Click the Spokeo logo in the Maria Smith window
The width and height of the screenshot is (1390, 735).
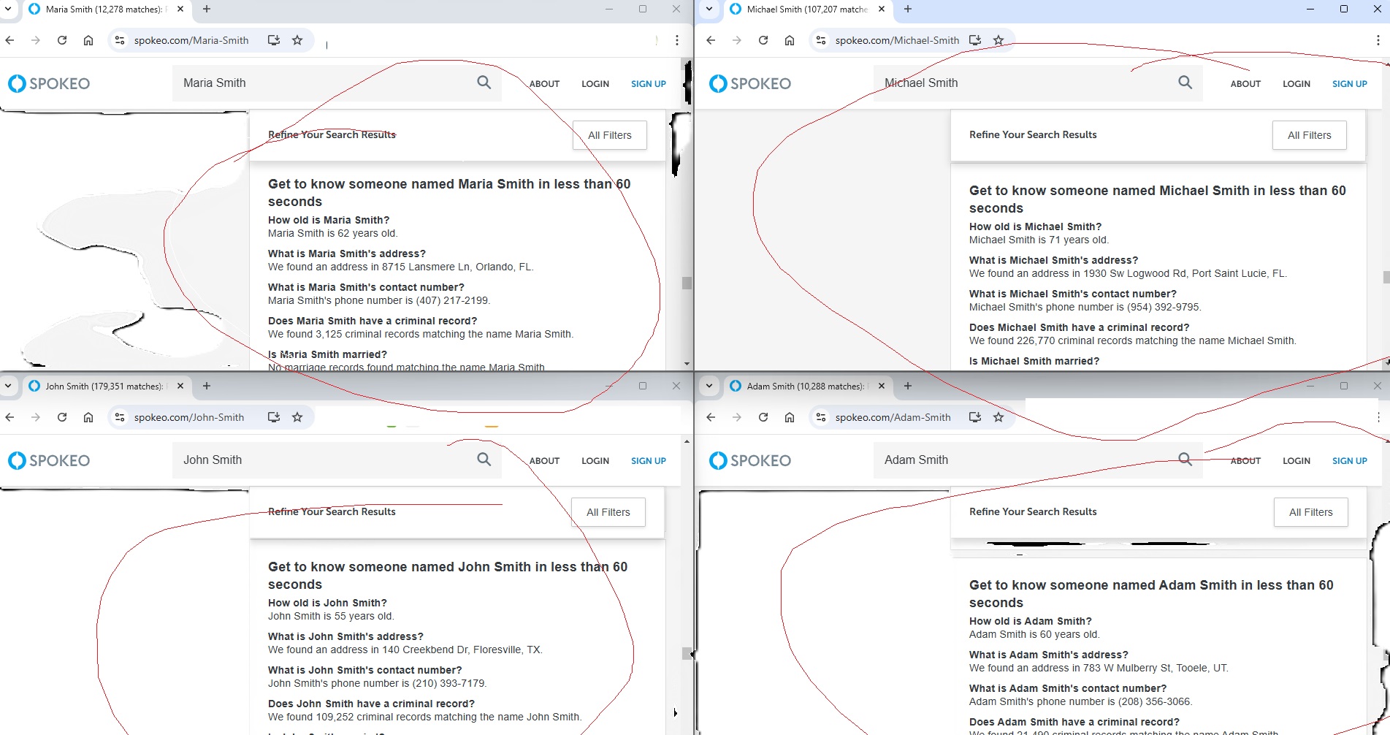point(48,83)
